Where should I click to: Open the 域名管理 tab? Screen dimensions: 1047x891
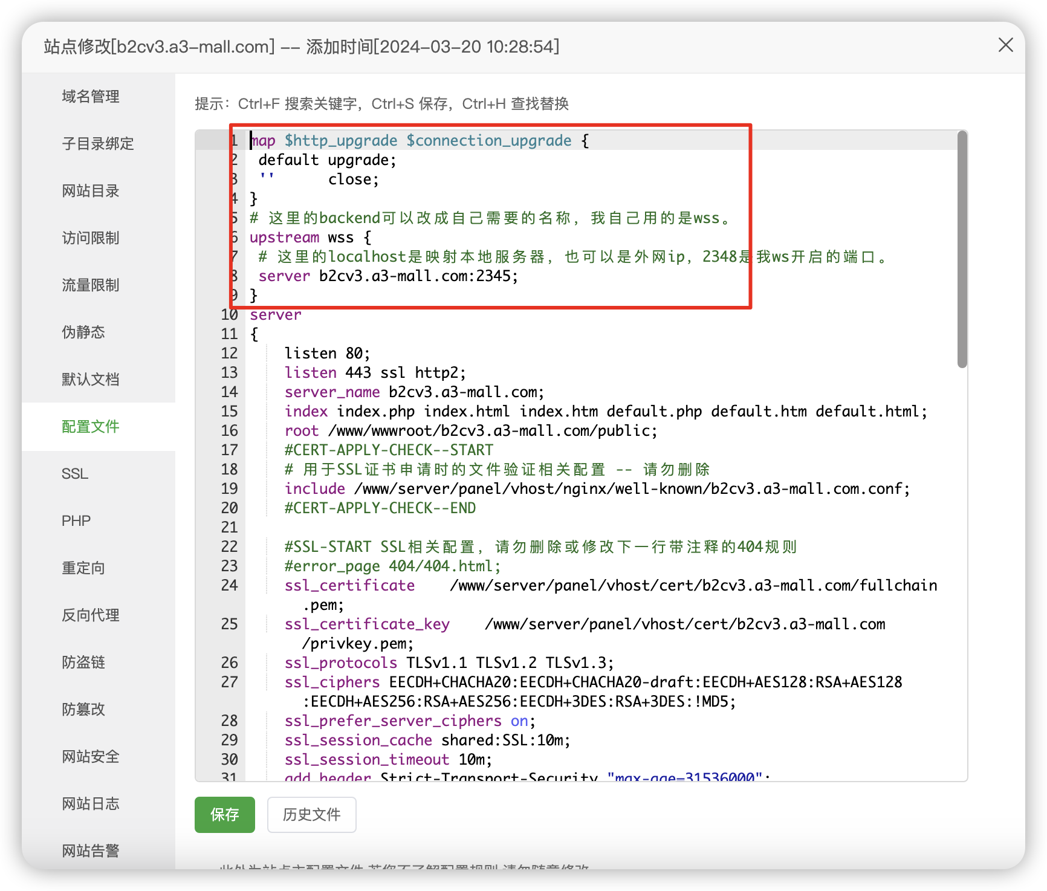(91, 96)
